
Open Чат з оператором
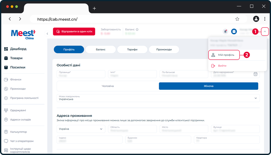pyautogui.click(x=19, y=141)
